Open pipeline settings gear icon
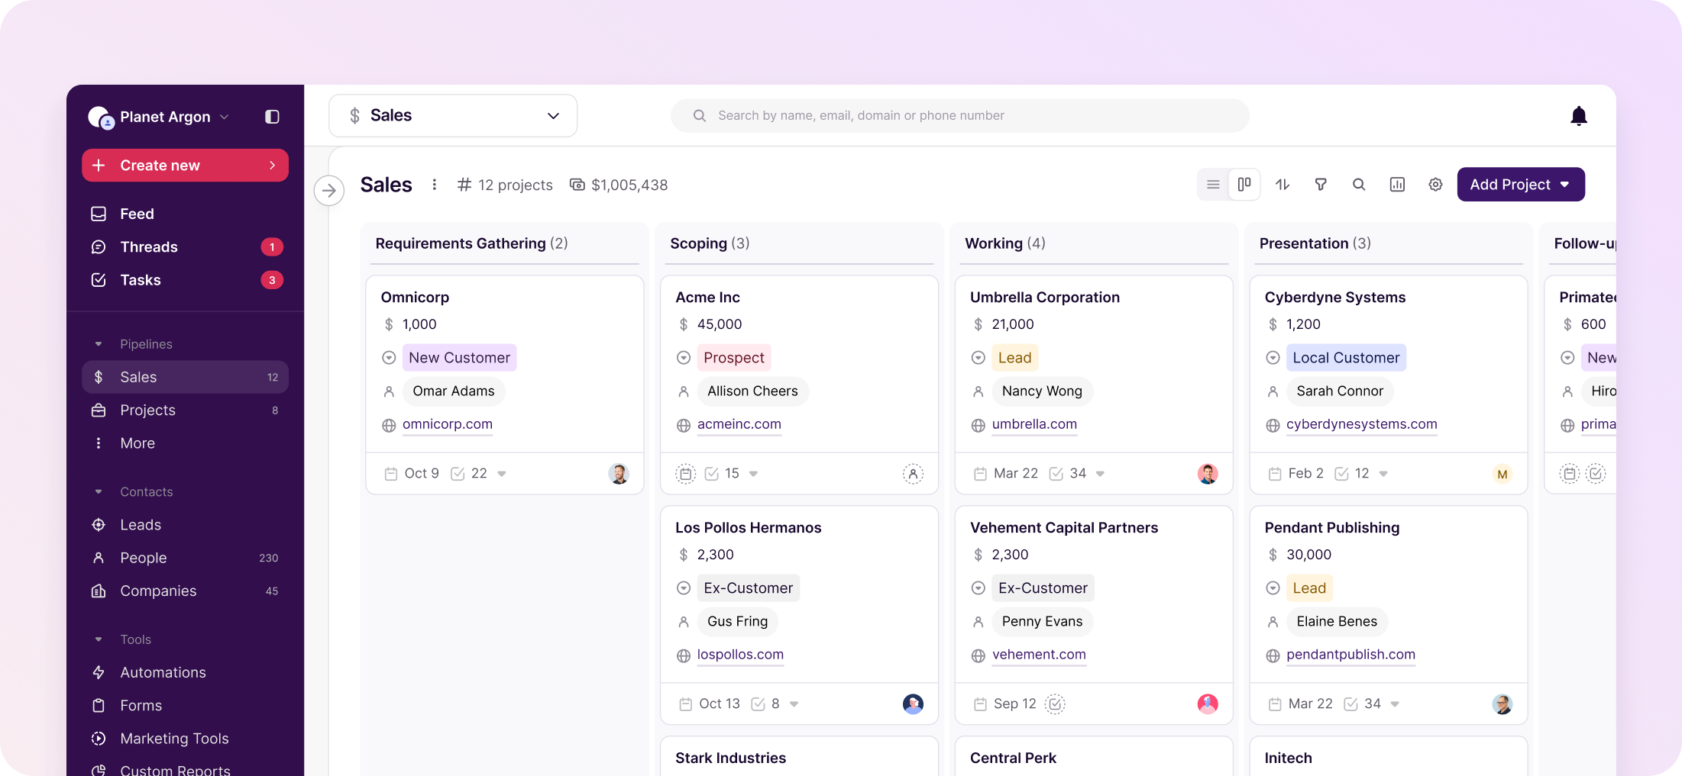Viewport: 1682px width, 776px height. coord(1435,185)
